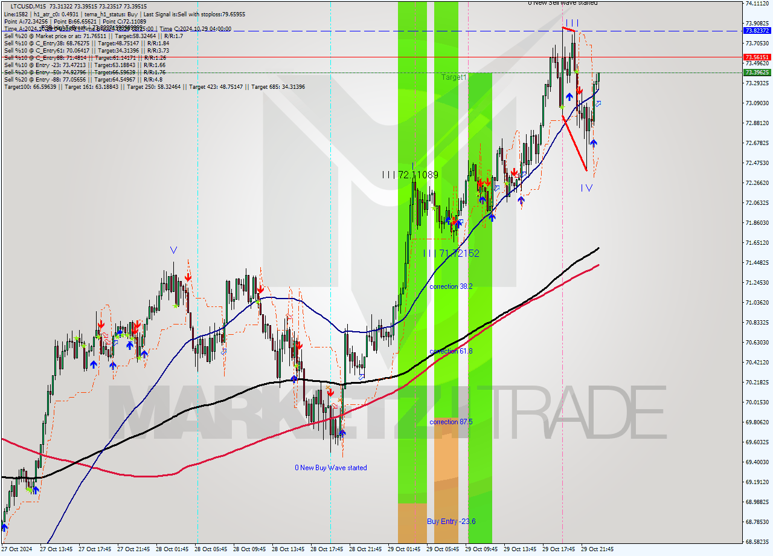773x556 pixels.
Task: Click the 'Sell %10 @ C_Entry61' line
Action: click(x=86, y=51)
